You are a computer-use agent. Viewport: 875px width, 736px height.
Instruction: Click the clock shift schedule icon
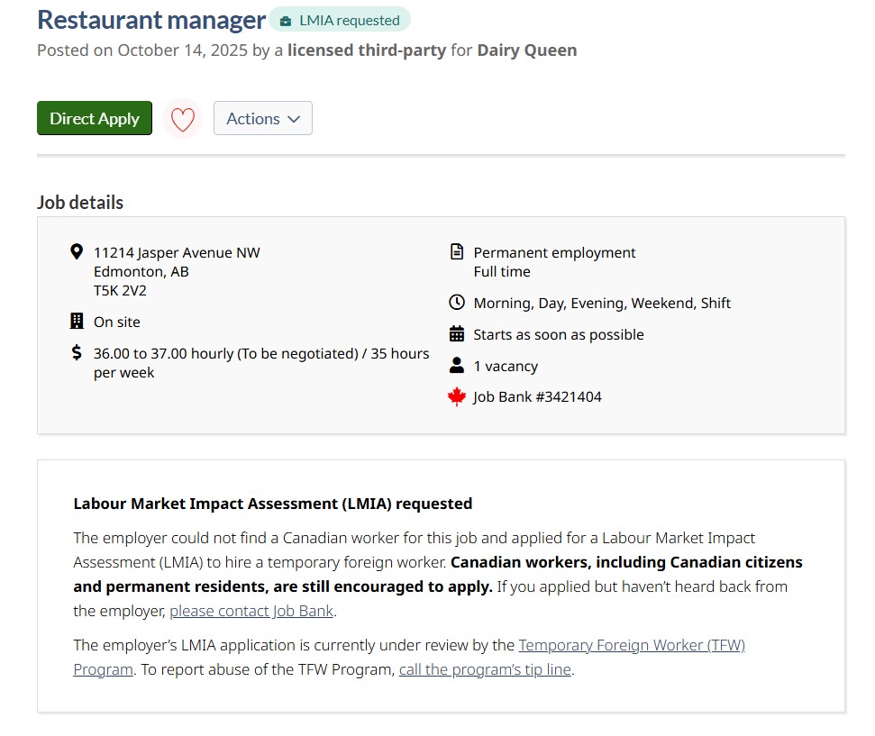click(457, 303)
